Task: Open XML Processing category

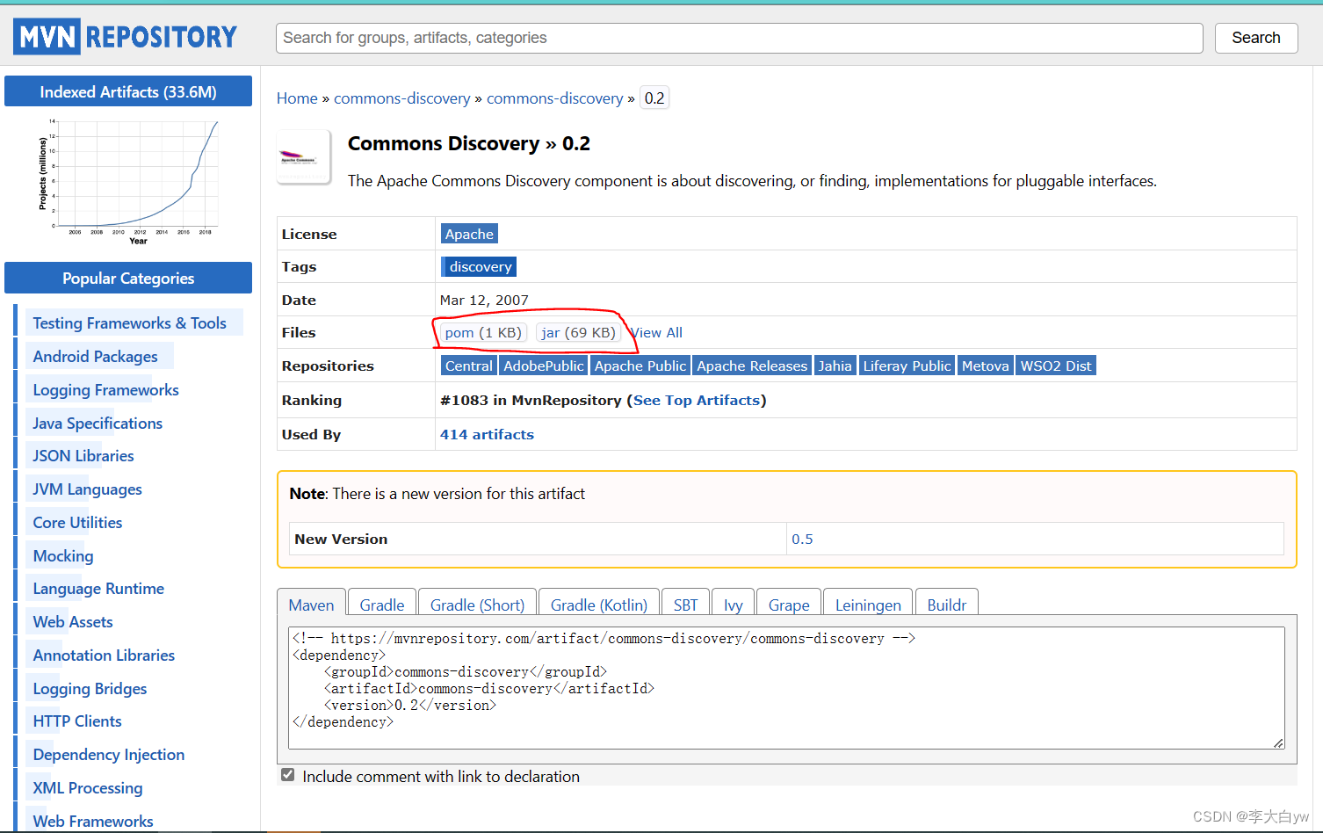Action: pyautogui.click(x=88, y=787)
